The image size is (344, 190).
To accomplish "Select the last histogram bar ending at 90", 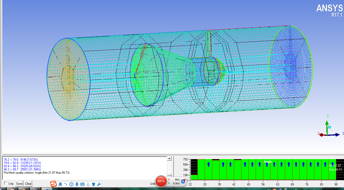I will pos(332,169).
